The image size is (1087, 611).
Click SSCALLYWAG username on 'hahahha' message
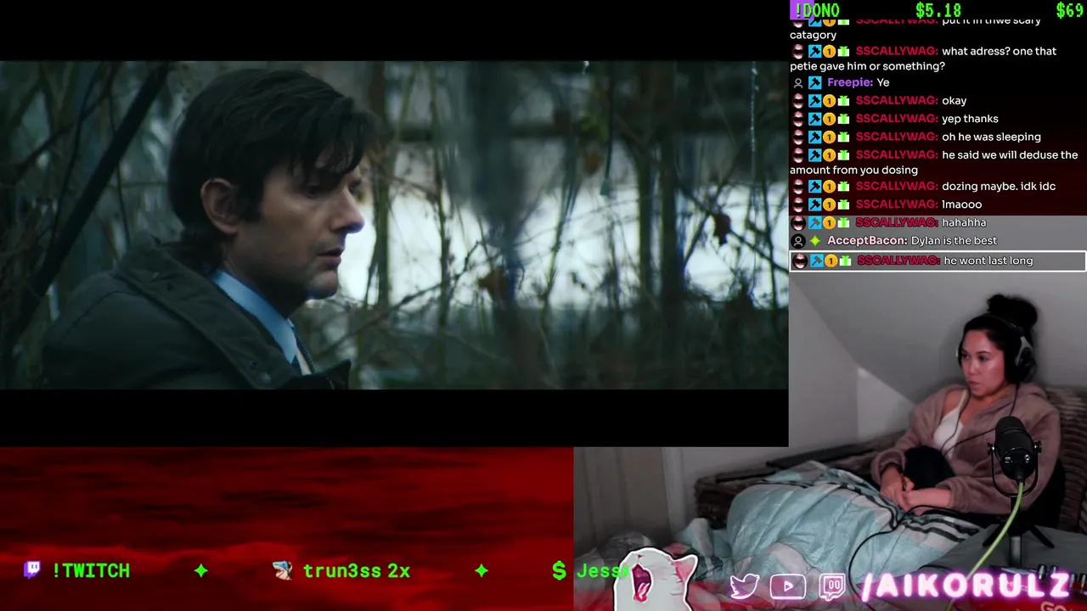click(897, 222)
